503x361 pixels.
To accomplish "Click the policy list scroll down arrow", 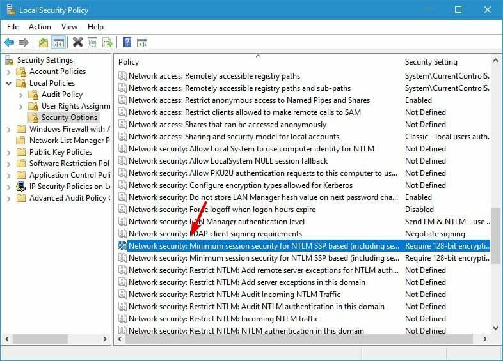I will click(495, 328).
